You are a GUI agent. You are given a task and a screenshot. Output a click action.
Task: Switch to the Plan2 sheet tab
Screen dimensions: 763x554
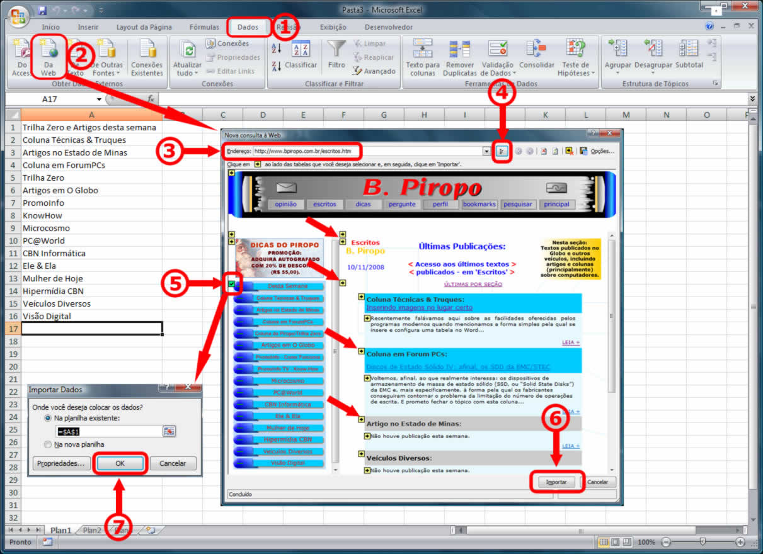click(x=91, y=530)
